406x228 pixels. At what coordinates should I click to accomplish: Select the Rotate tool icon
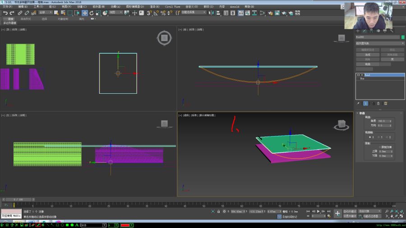click(92, 13)
